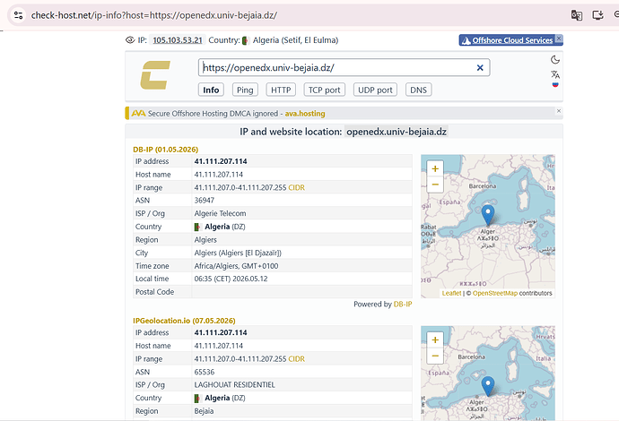Select the Info check tab

(x=211, y=90)
